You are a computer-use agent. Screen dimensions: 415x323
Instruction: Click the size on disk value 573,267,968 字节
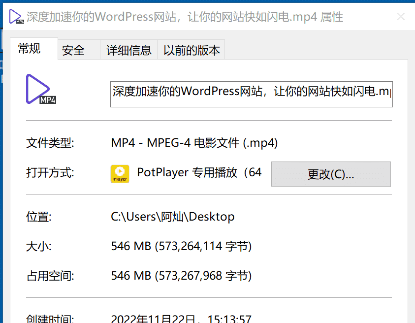(181, 276)
